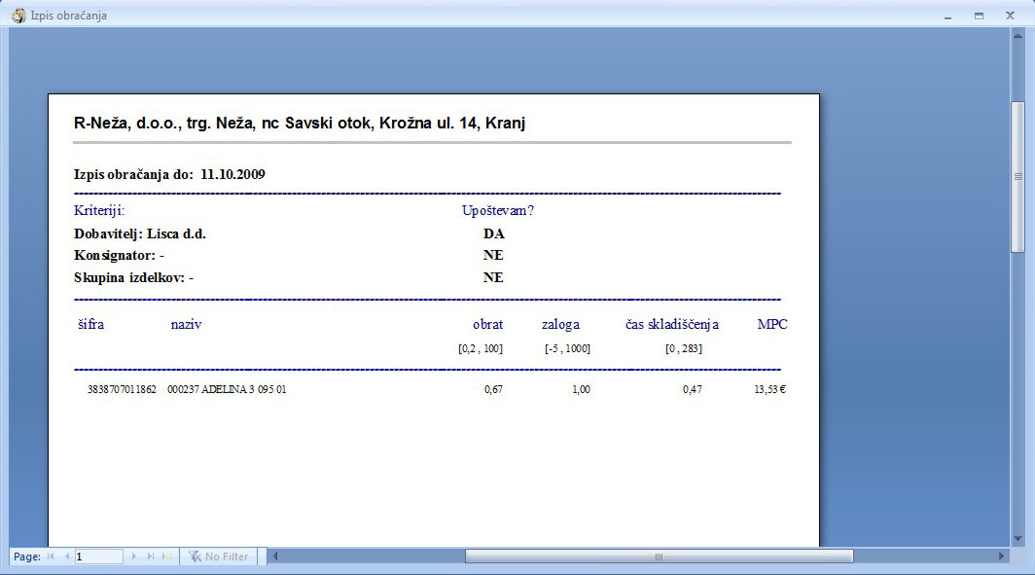The height and width of the screenshot is (575, 1035).
Task: Minimize the Izpis obračanja window
Action: click(x=948, y=16)
